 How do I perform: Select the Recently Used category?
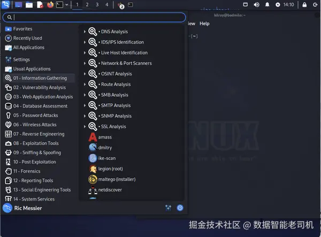tap(39, 39)
